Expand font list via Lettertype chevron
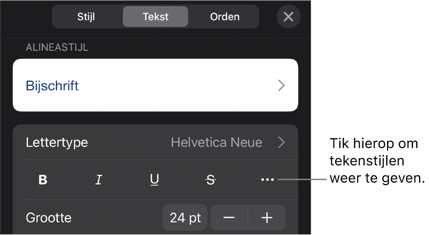Viewport: 429px width, 235px height. coord(282,143)
